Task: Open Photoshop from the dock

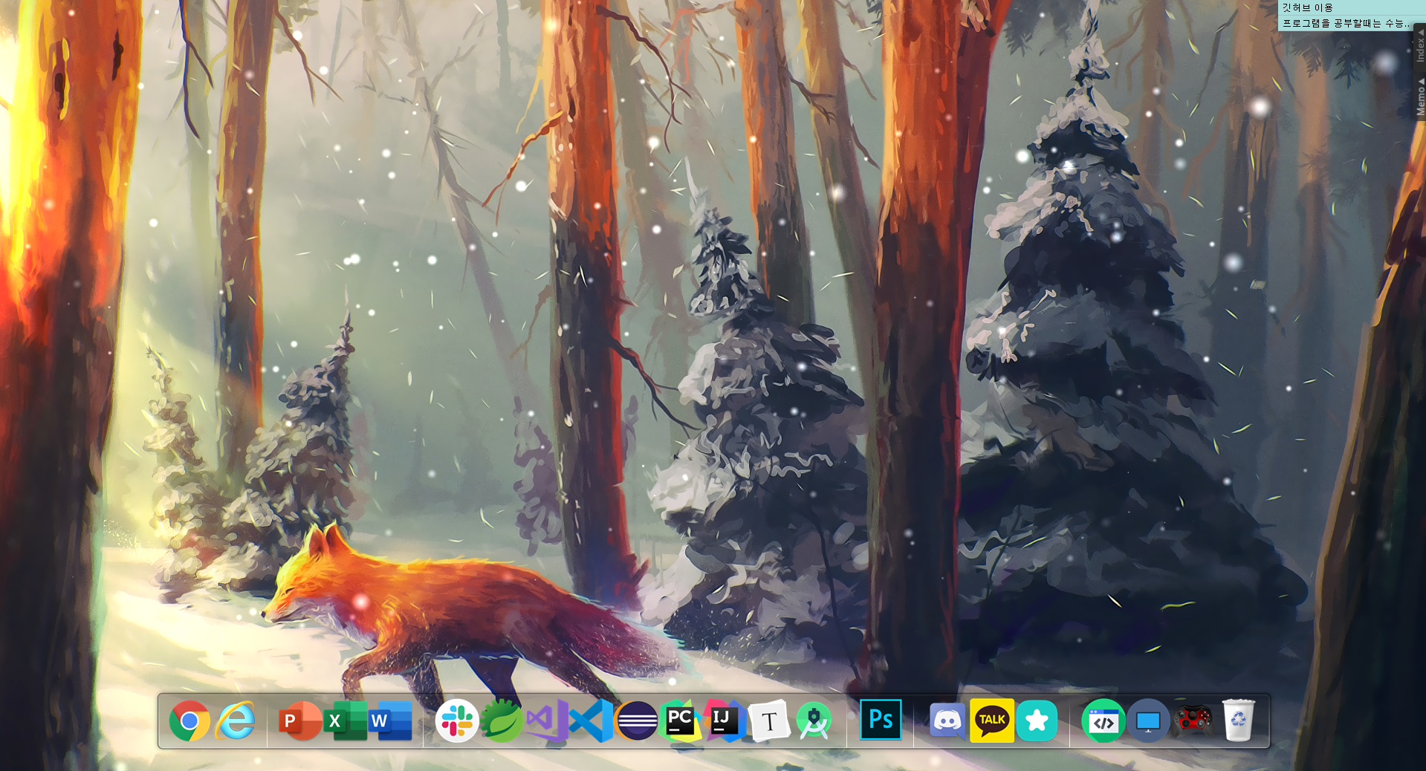Action: tap(881, 720)
